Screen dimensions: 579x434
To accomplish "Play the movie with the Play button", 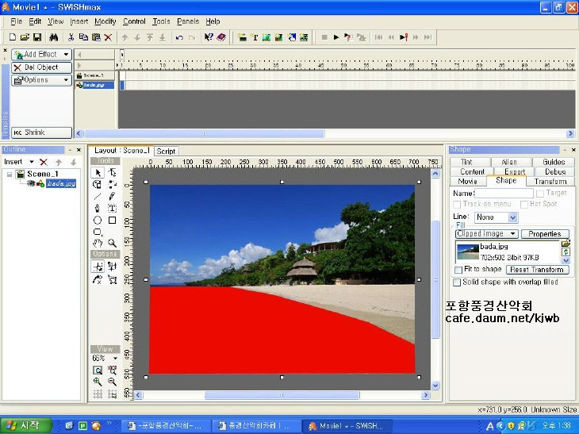I will point(336,37).
